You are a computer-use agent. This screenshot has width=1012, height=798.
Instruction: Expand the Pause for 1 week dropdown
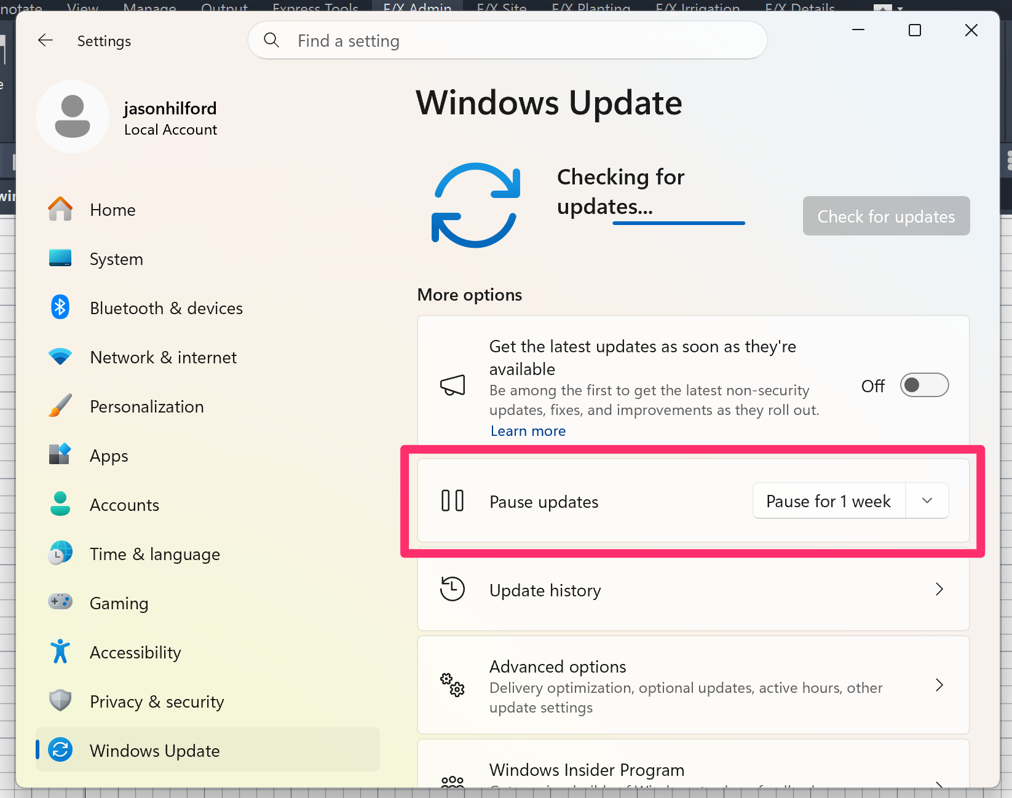point(927,500)
